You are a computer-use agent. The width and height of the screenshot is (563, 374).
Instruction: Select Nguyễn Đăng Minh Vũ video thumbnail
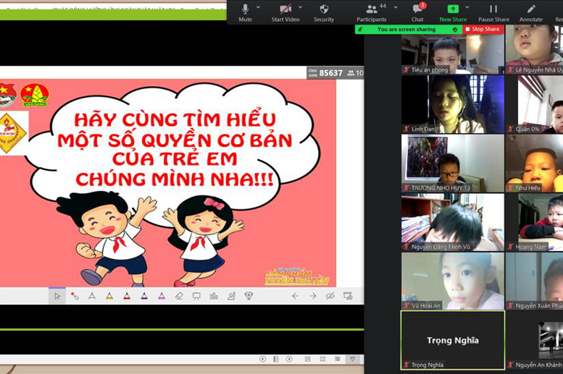click(x=452, y=222)
